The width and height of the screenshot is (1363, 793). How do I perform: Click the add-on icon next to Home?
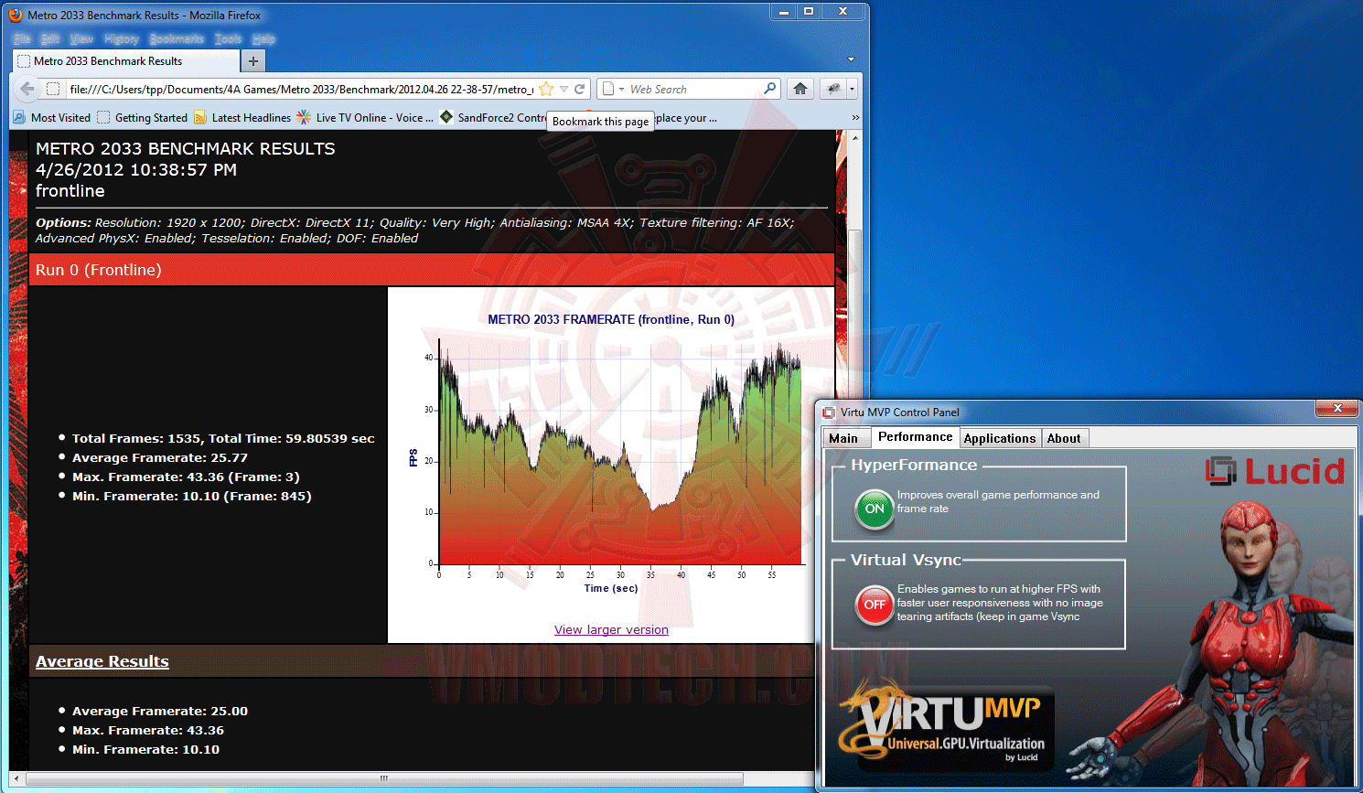(x=832, y=89)
